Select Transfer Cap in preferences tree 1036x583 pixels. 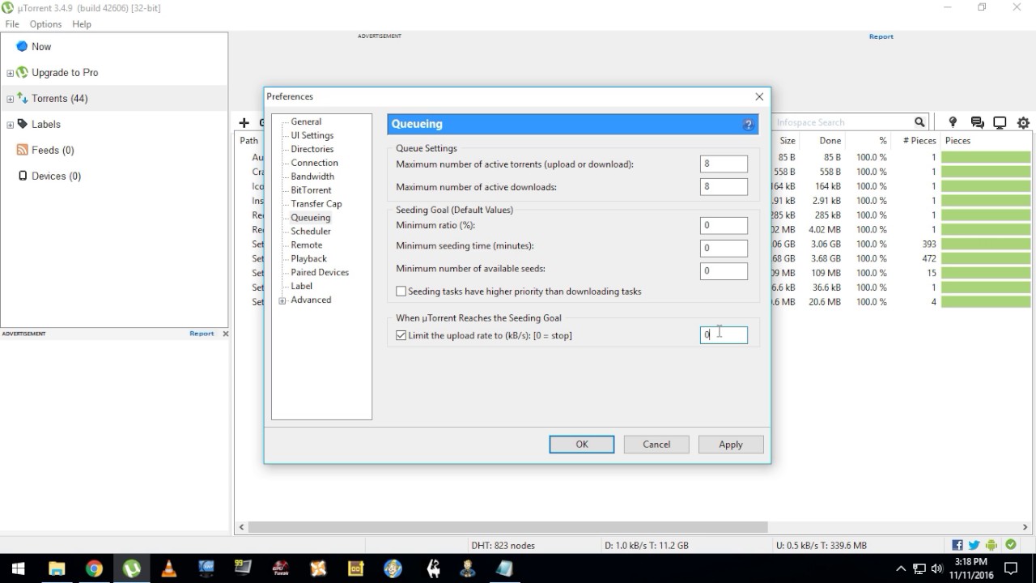tap(316, 204)
